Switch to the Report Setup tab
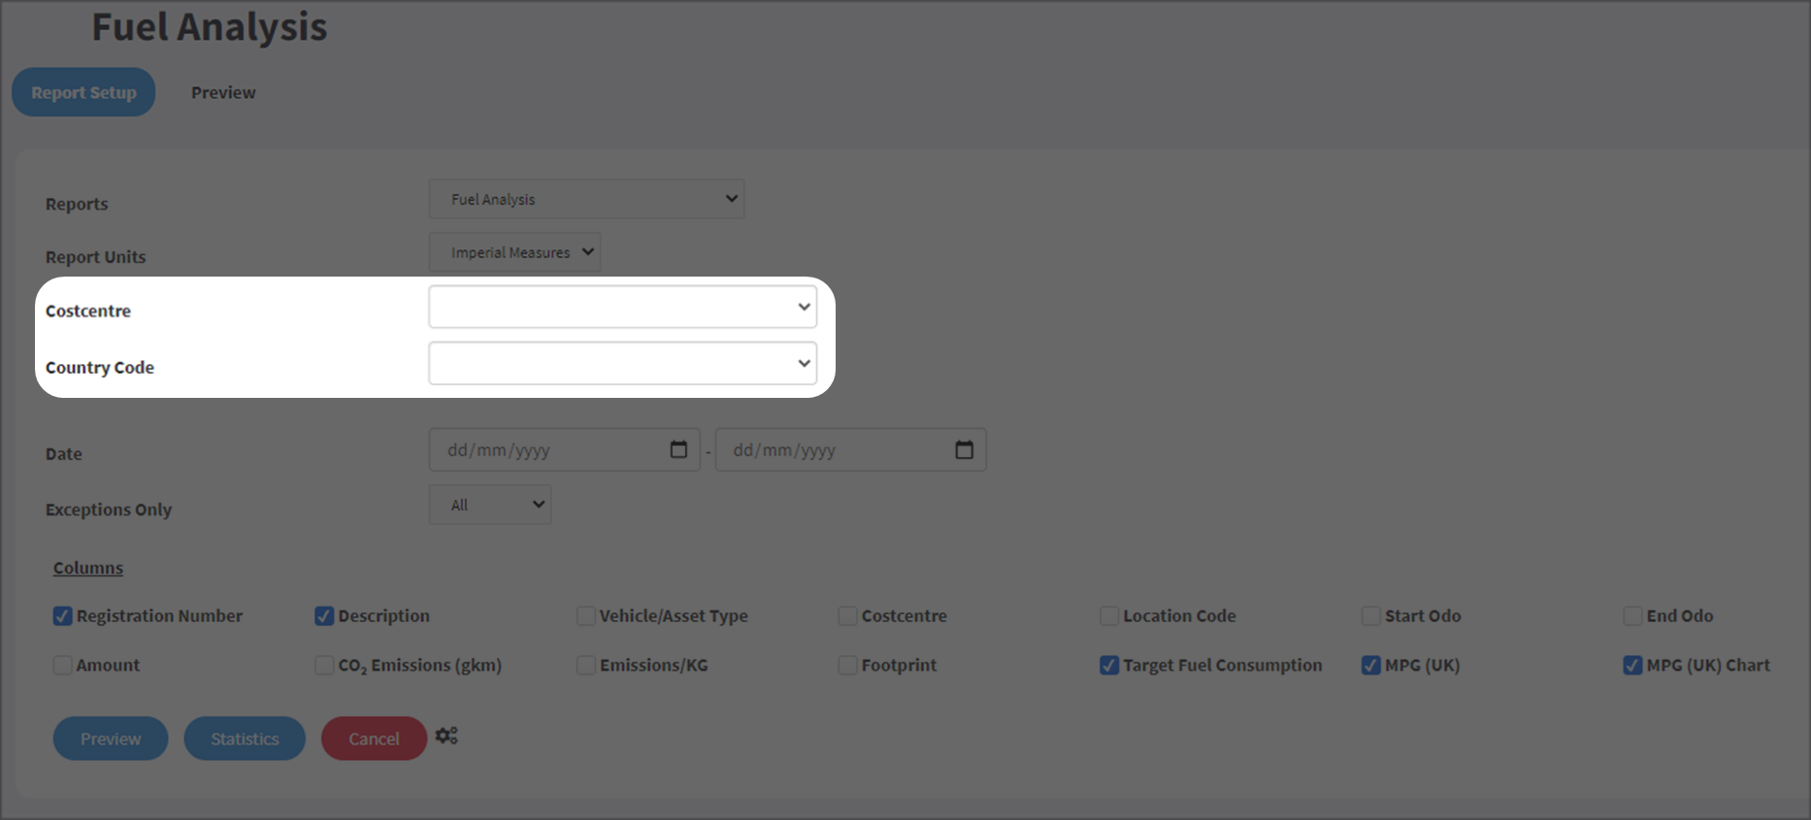1811x820 pixels. (x=83, y=92)
